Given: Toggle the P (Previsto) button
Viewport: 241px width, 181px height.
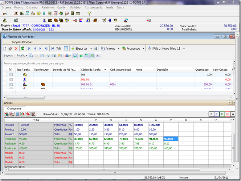Looking at the screenshot, I should pos(216,114).
